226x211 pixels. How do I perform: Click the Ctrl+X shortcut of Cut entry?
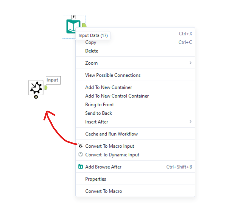coord(185,34)
